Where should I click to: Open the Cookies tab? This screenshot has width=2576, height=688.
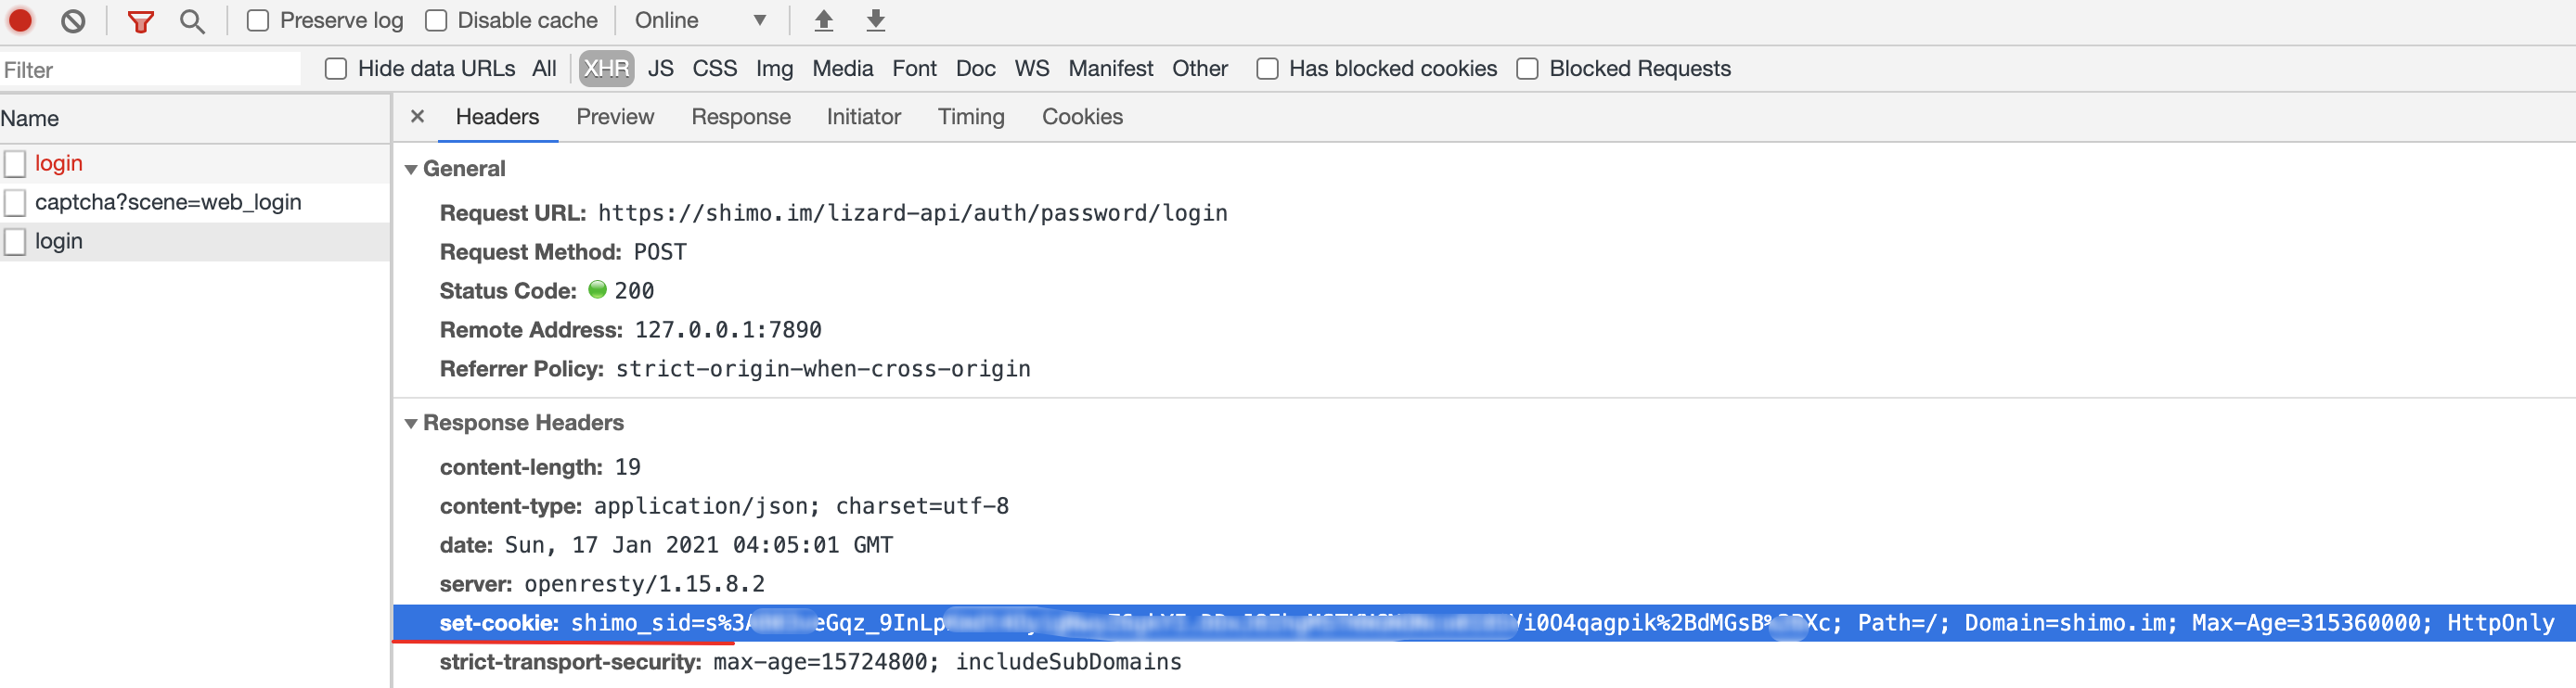pyautogui.click(x=1082, y=117)
